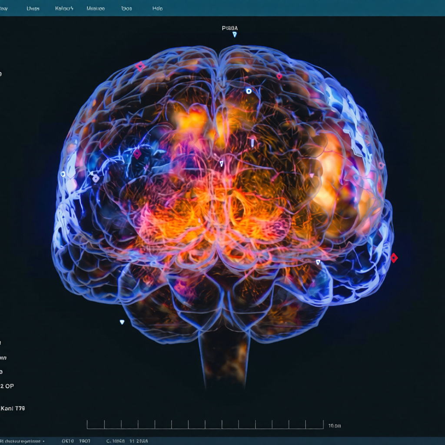Click the "Kanl T79" label
Viewport: 445px width, 445px height.
[13, 408]
